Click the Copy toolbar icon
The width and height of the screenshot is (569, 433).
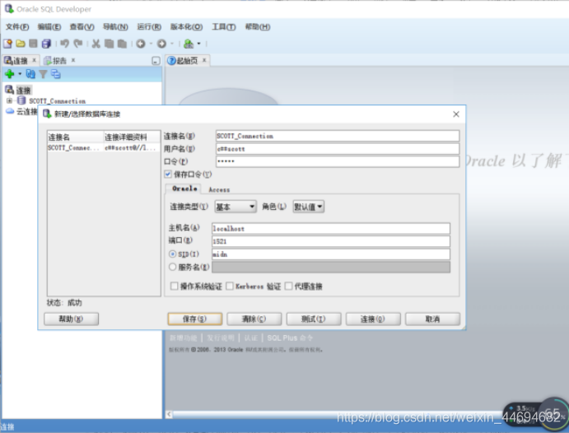109,44
